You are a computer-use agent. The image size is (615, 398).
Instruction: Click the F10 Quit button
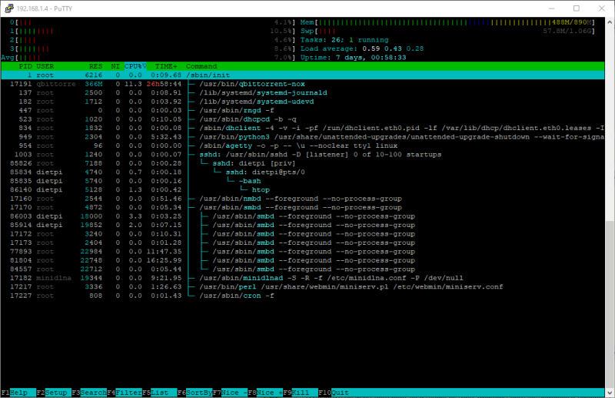click(334, 393)
